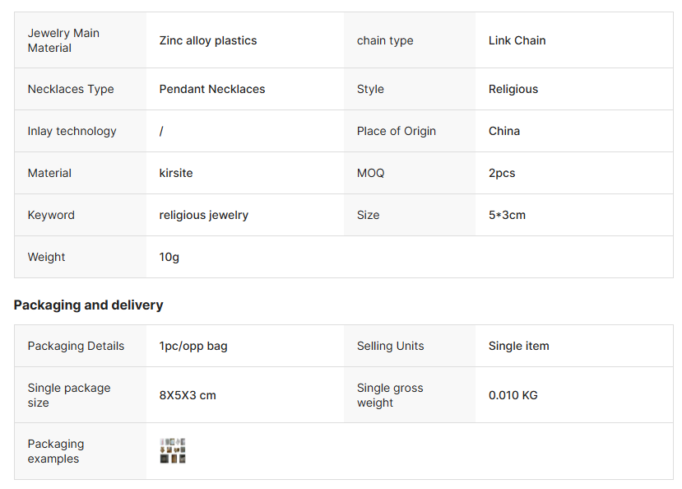Click the '0.010 KG' gross weight value

point(513,395)
